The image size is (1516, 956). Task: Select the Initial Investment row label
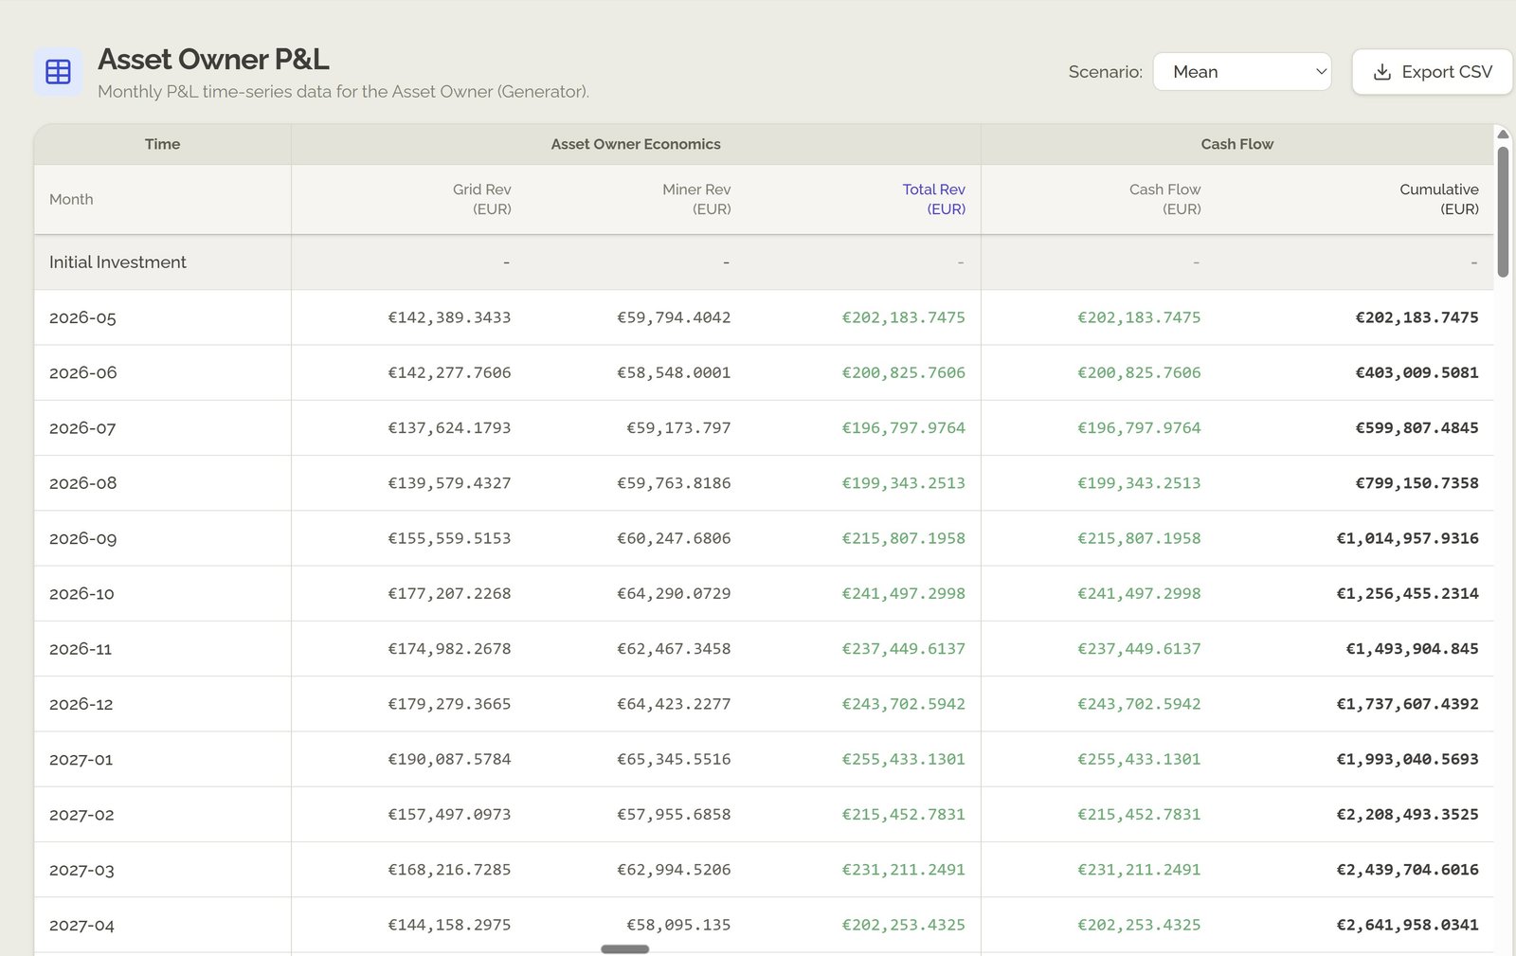coord(117,262)
